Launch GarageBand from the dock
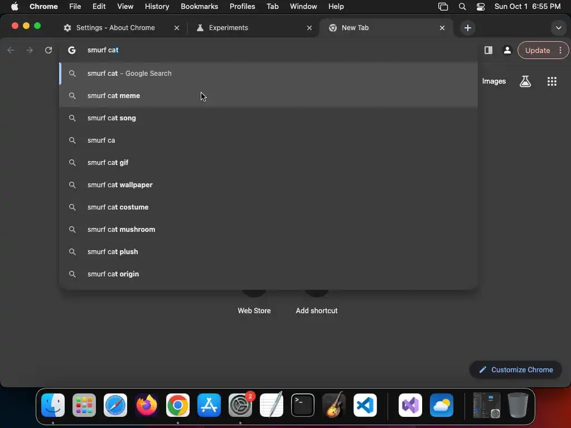 click(x=334, y=405)
